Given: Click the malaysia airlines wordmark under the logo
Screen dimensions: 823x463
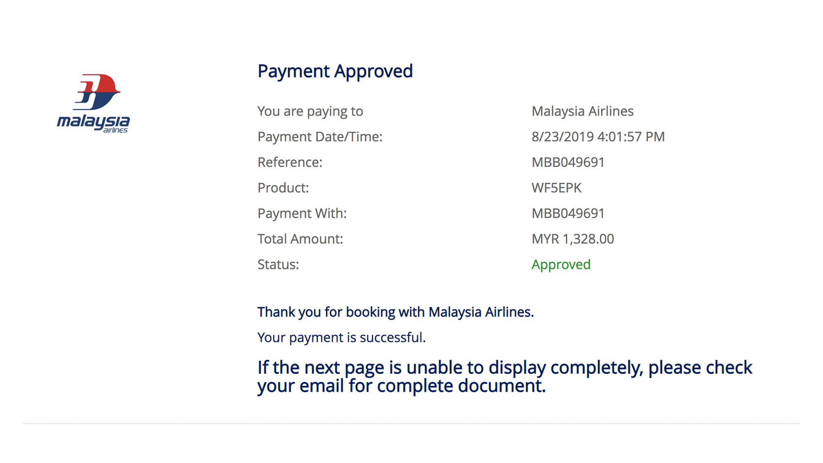Looking at the screenshot, I should click(x=93, y=122).
